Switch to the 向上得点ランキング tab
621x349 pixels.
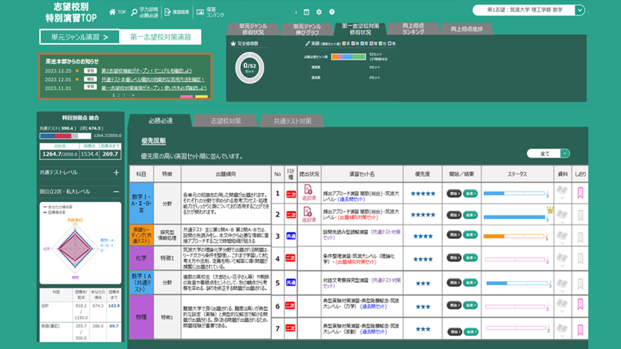click(x=413, y=28)
